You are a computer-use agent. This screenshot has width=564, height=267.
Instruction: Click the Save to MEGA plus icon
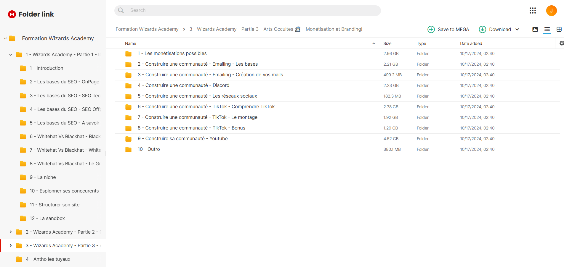tap(431, 29)
